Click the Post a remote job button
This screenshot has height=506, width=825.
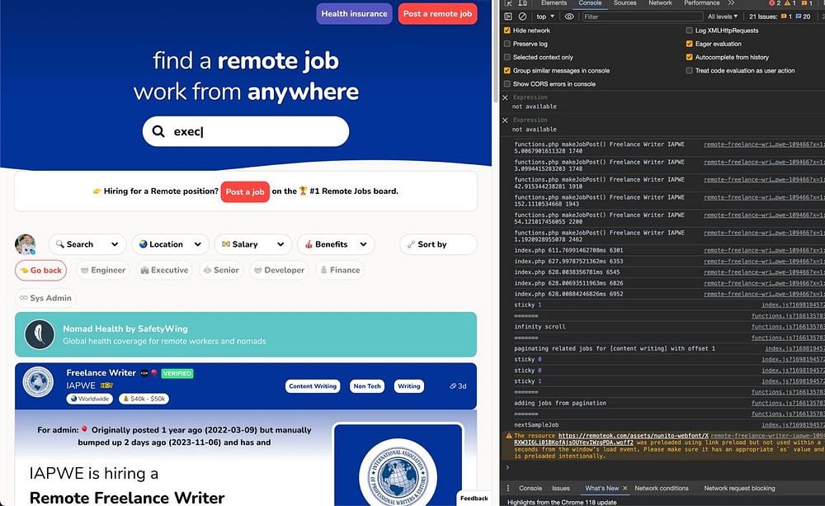438,14
